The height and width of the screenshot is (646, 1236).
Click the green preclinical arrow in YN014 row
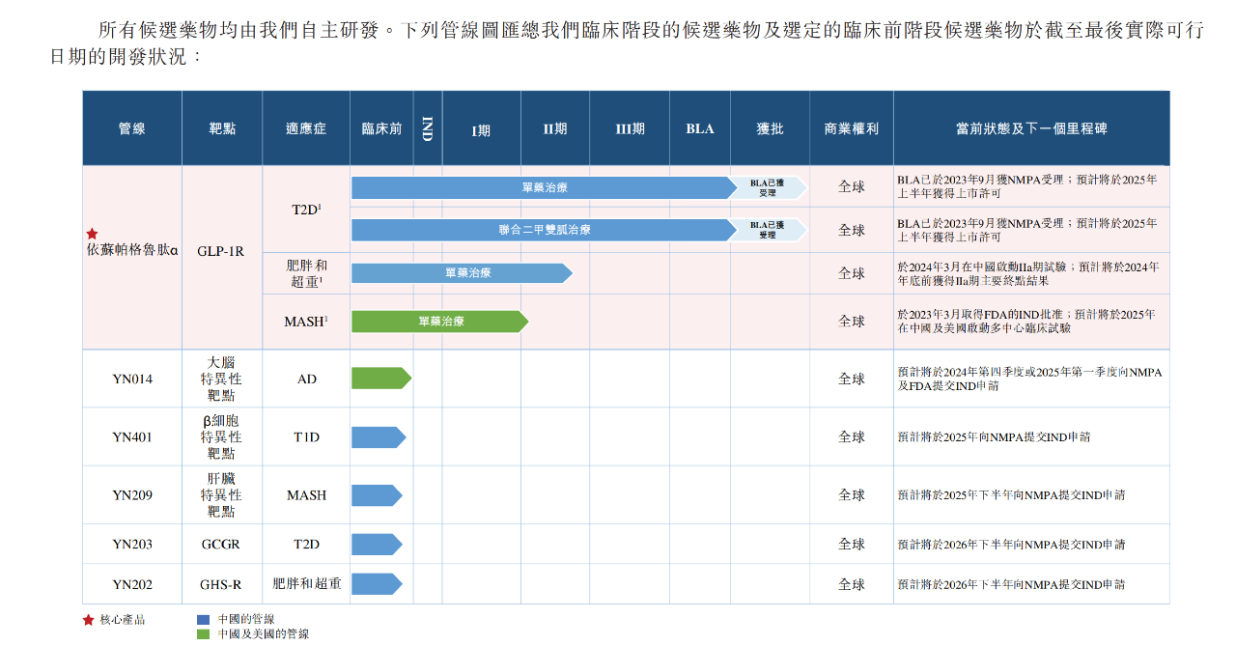pos(380,379)
